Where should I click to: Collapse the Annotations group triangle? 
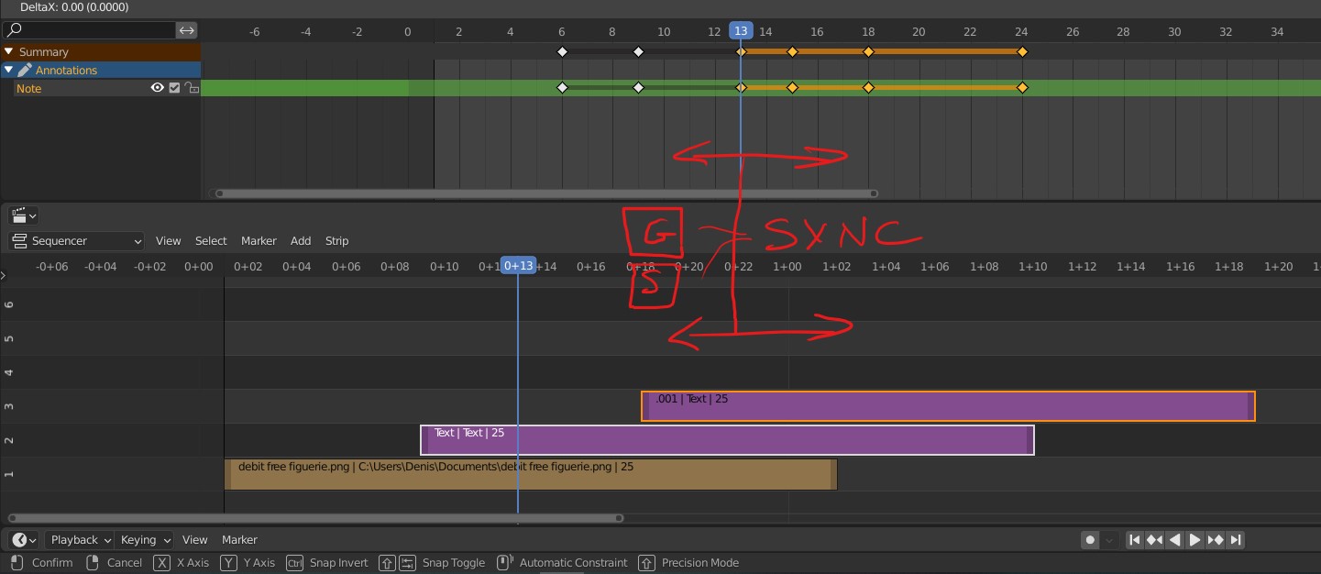[9, 70]
